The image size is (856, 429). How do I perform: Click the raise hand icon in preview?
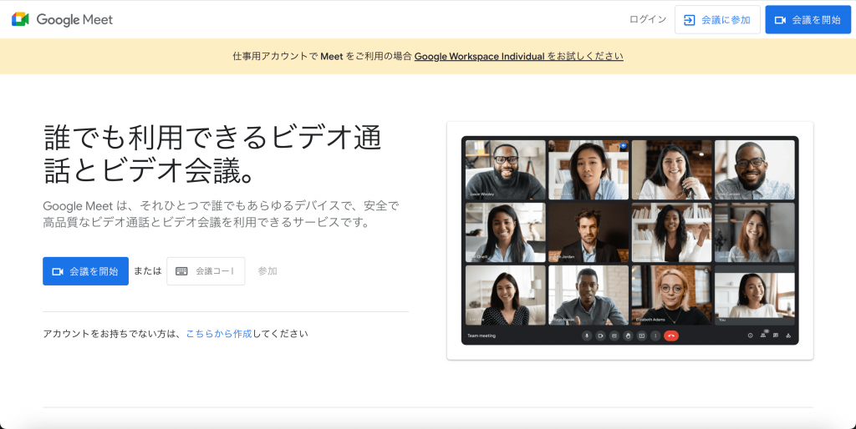point(628,336)
